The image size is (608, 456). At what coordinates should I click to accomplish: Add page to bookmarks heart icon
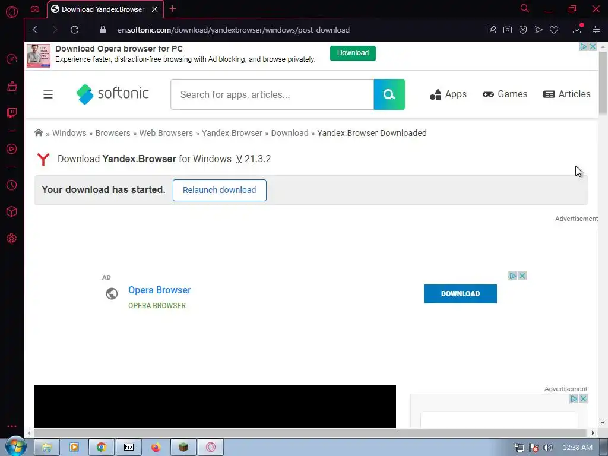(x=554, y=30)
